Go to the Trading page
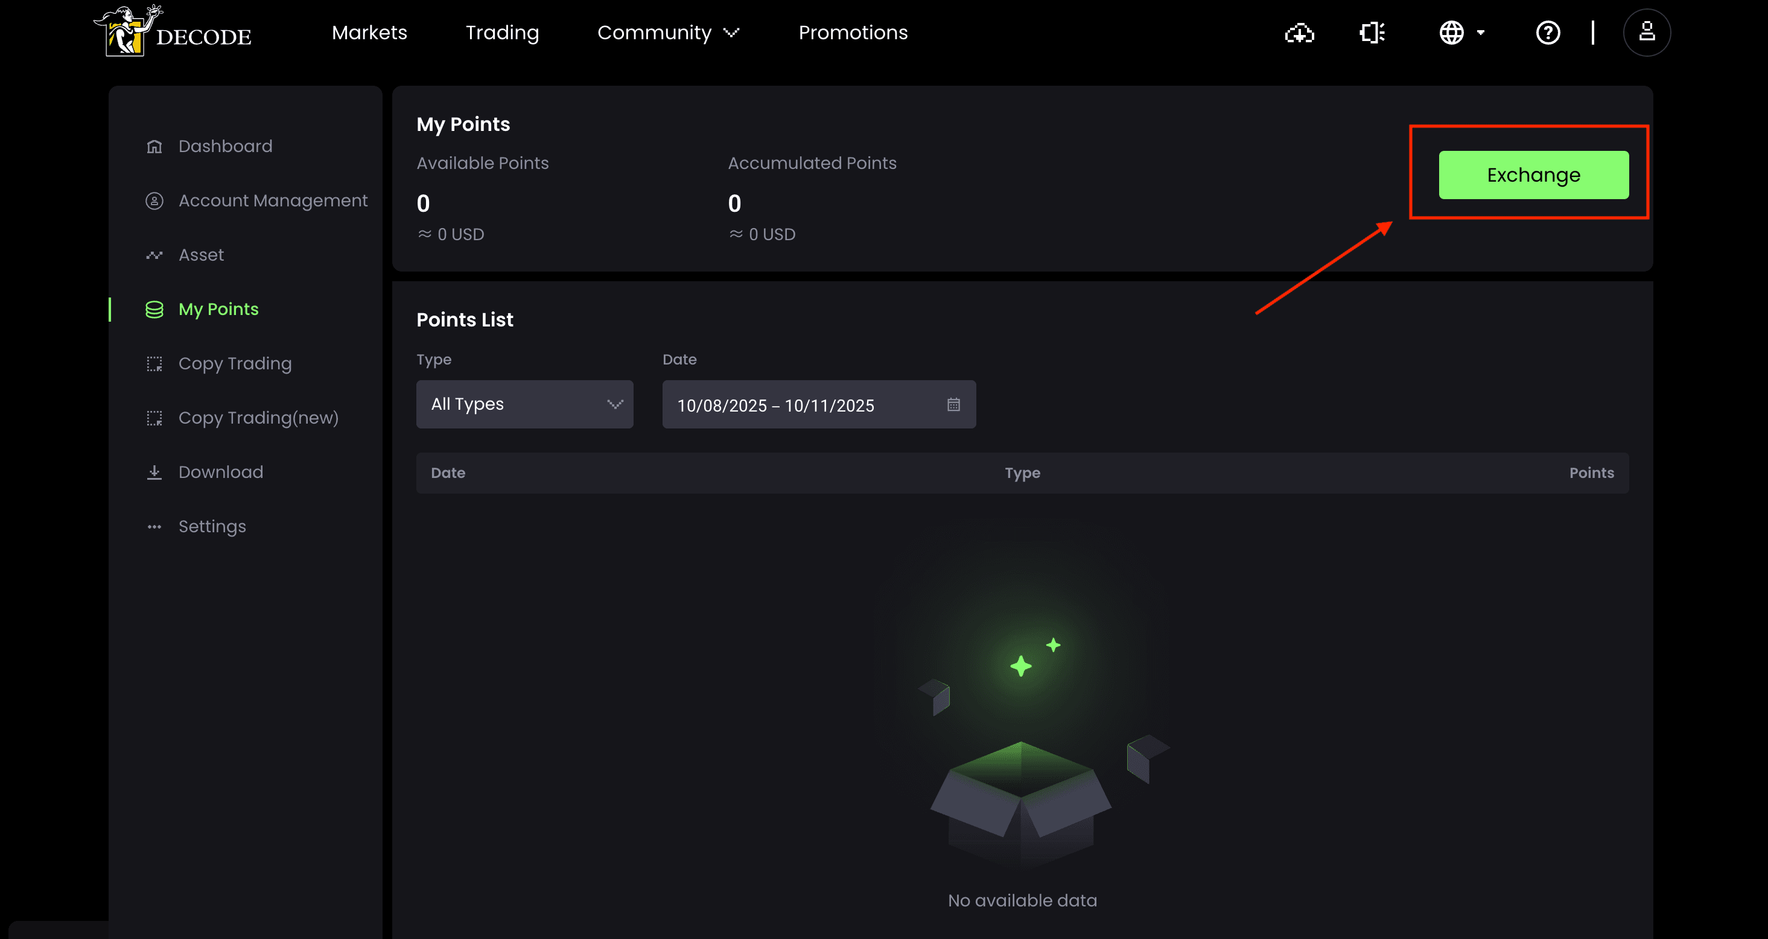 (501, 32)
